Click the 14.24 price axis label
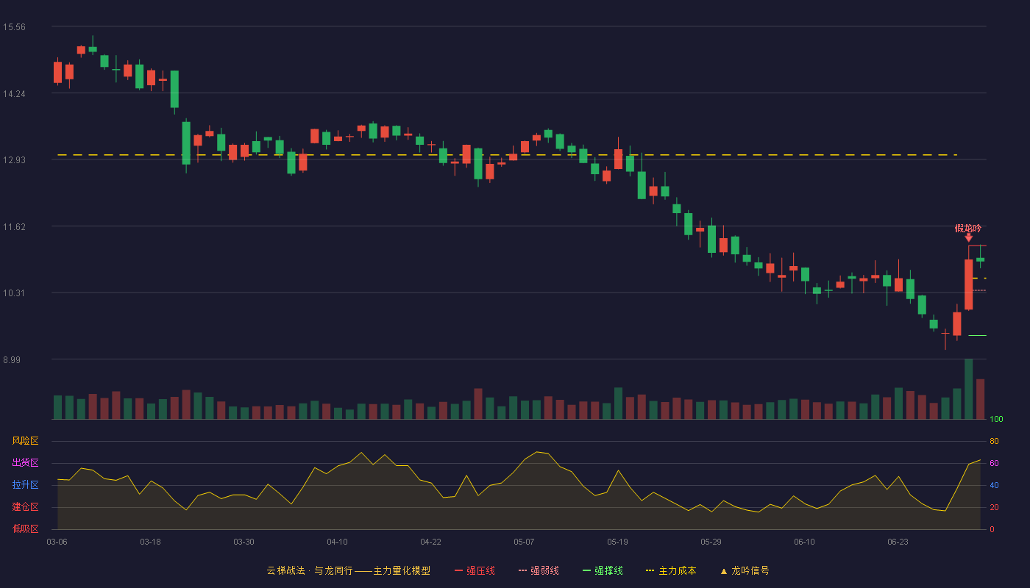 point(15,94)
